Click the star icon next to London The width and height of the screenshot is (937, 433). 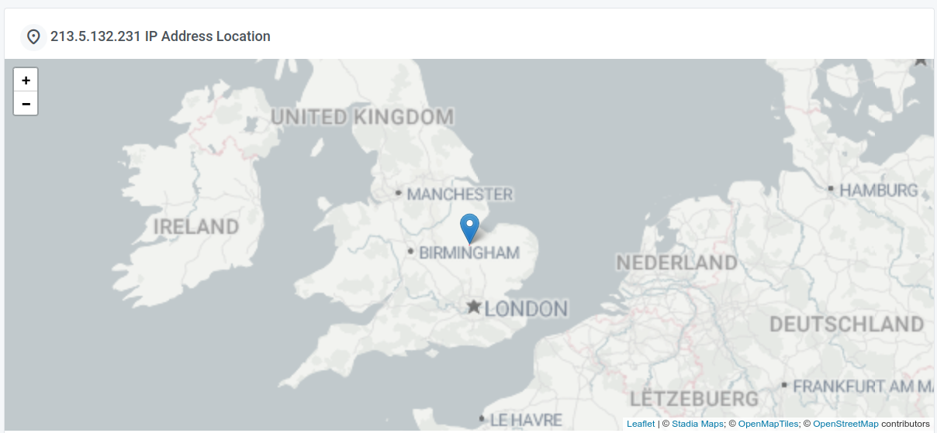tap(474, 307)
